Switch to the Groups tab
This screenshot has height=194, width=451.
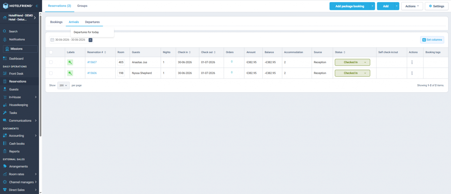82,6
